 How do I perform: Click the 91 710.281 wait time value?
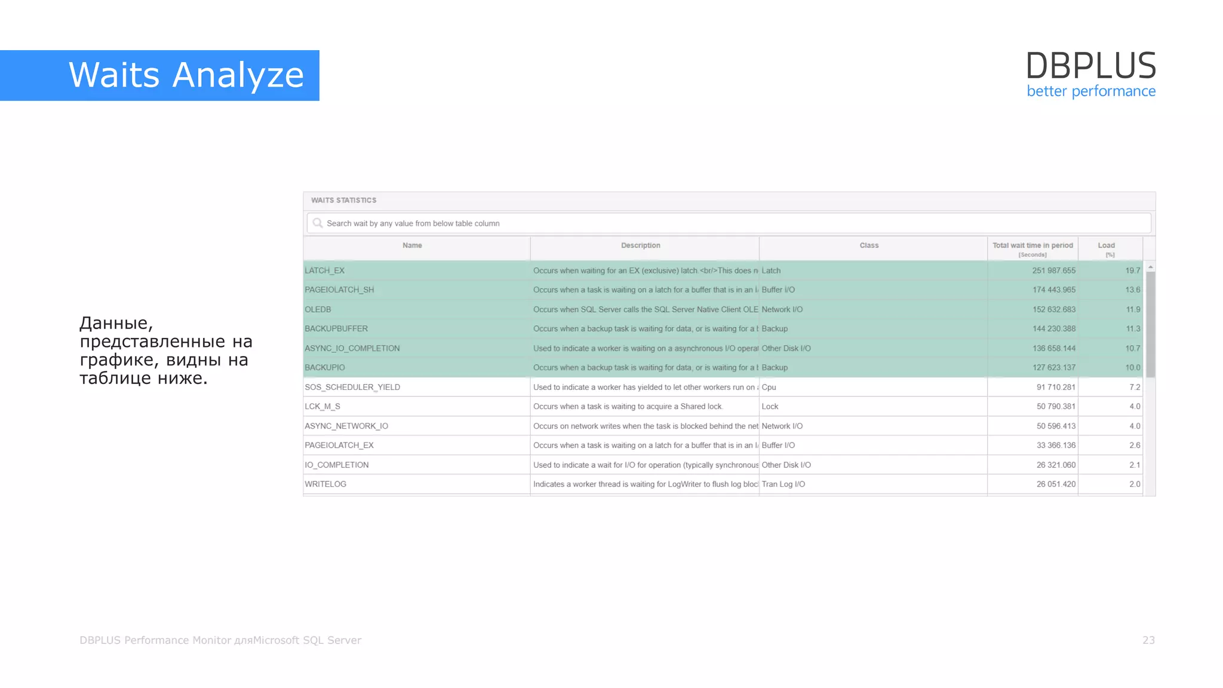click(1056, 387)
